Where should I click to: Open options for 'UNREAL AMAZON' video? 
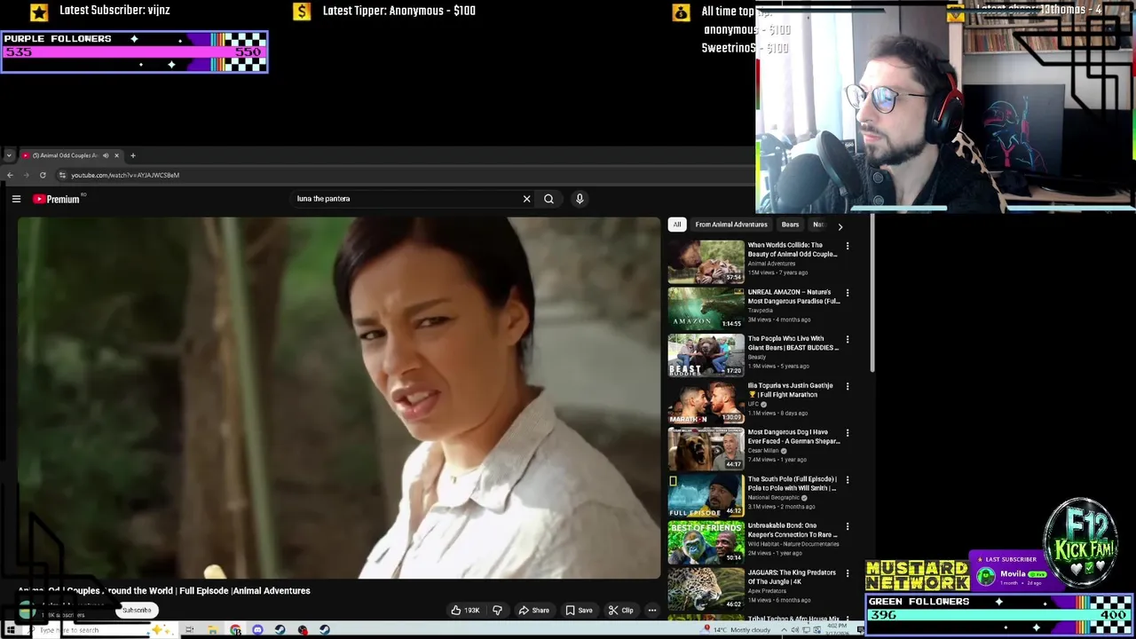point(848,293)
